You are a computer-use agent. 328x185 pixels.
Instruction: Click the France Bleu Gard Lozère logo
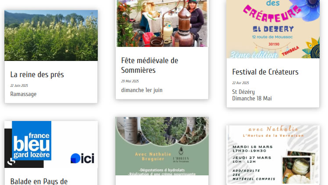(32, 141)
